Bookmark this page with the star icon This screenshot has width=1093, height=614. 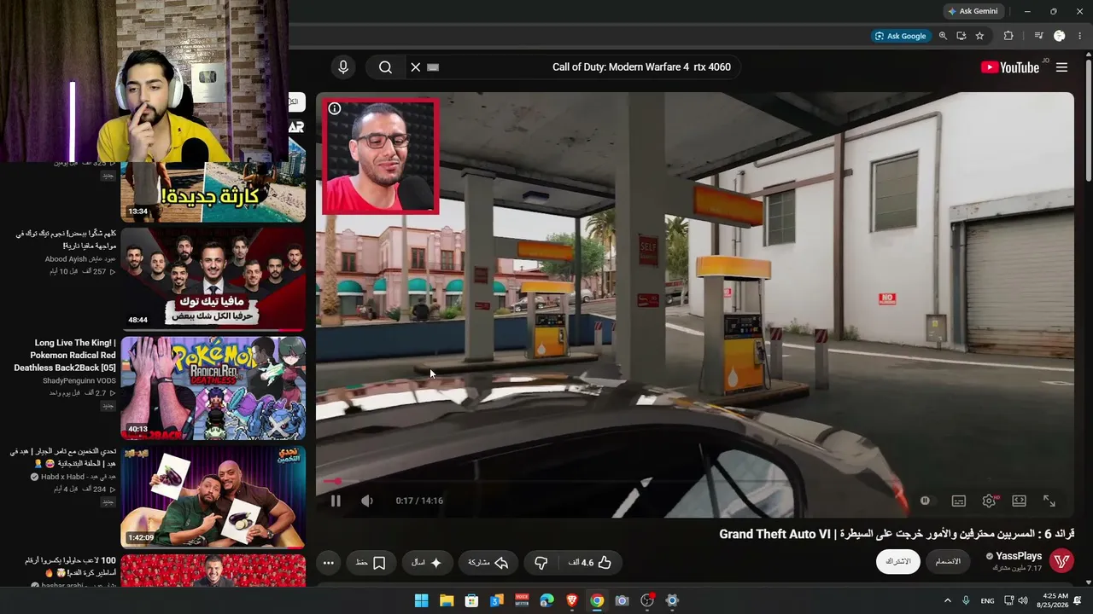(x=979, y=36)
